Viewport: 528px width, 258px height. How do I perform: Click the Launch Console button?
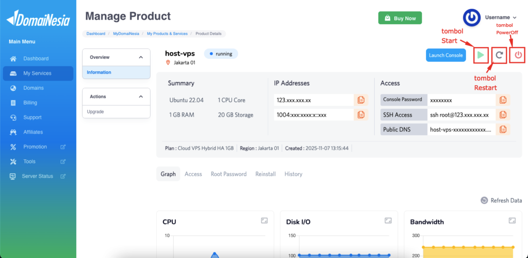[x=446, y=55]
